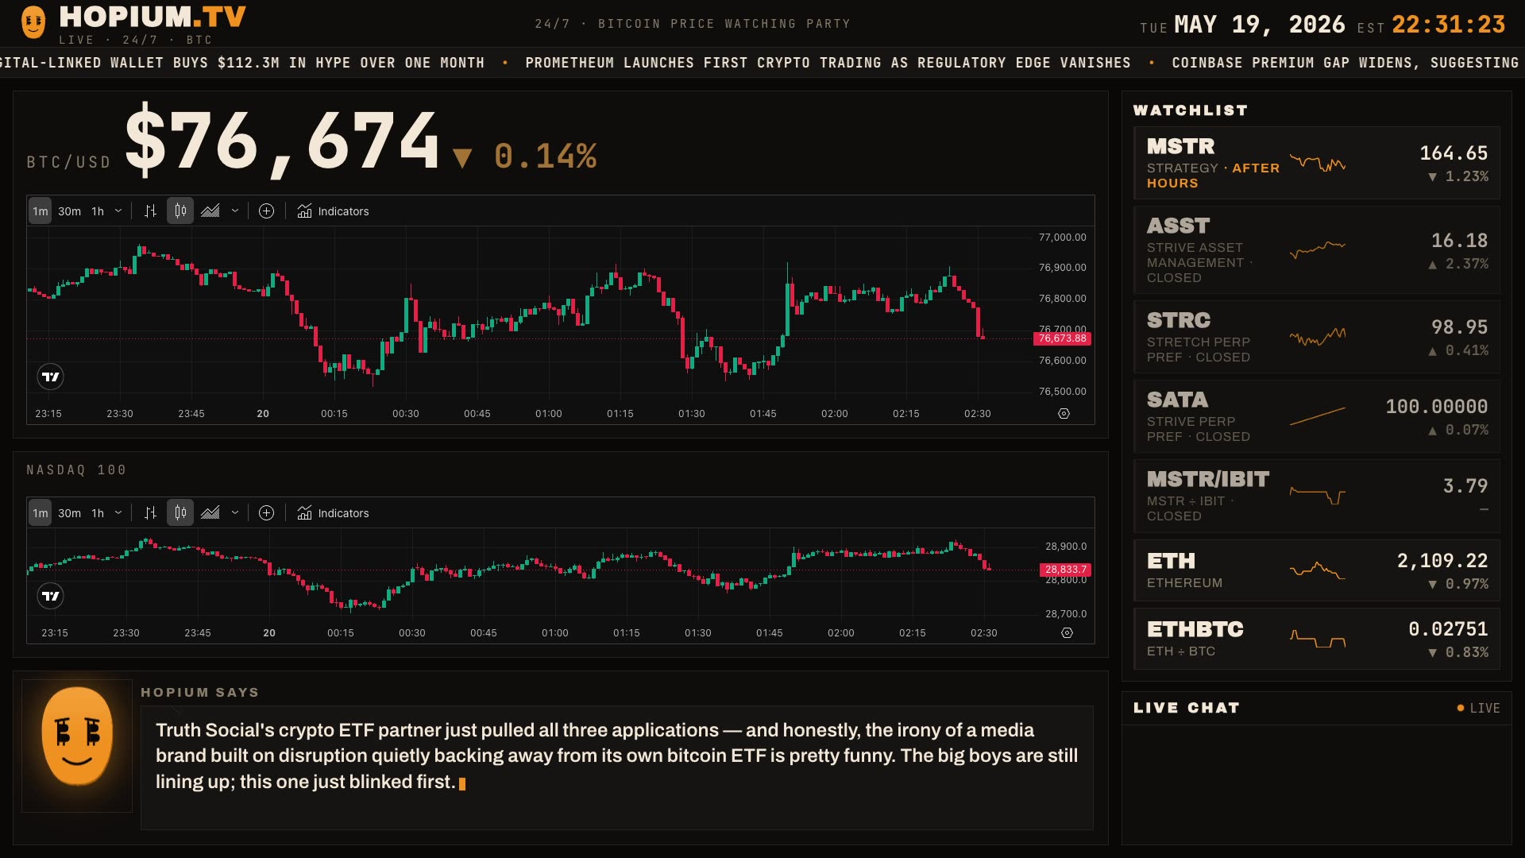This screenshot has width=1525, height=858.
Task: Switch BTC chart to 1h interval
Action: (98, 211)
